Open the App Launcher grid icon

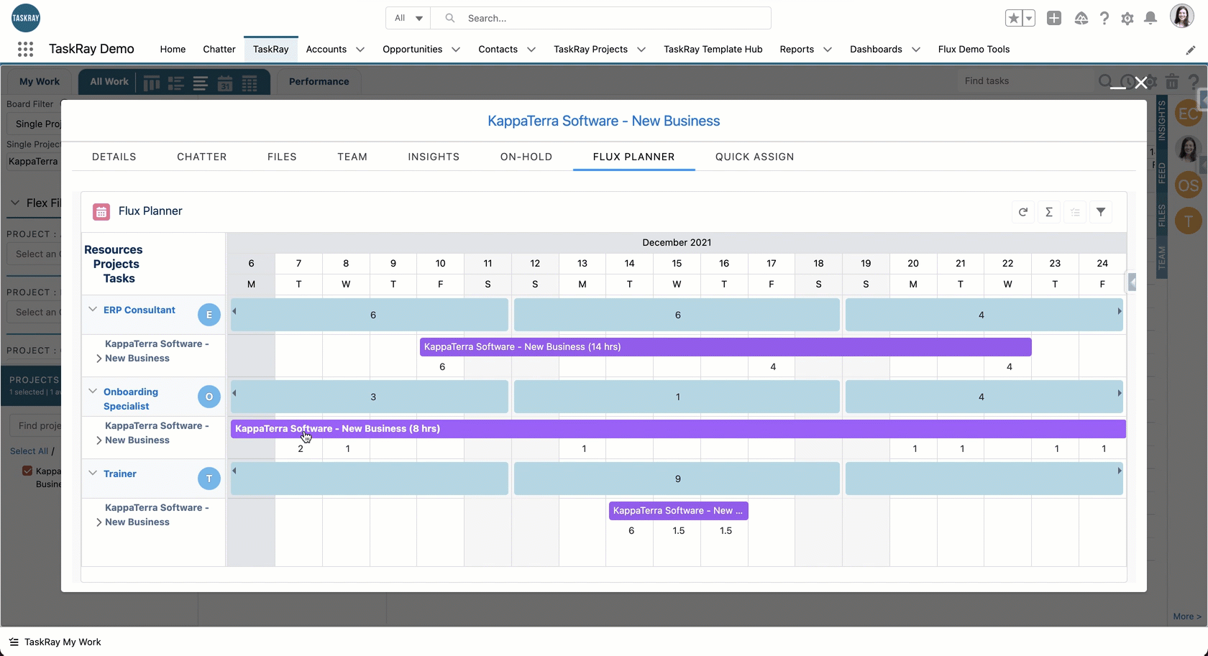click(25, 49)
